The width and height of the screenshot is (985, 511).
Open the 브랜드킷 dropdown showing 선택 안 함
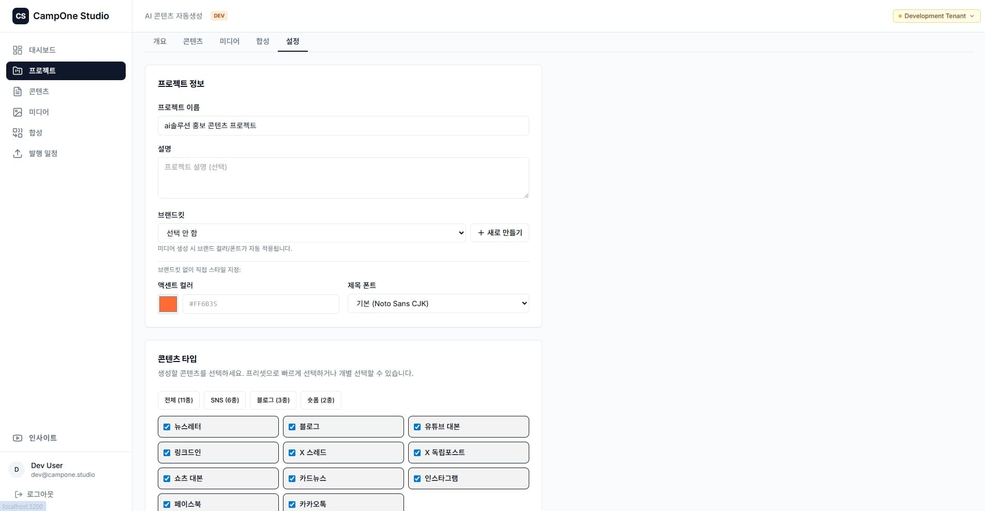point(312,233)
